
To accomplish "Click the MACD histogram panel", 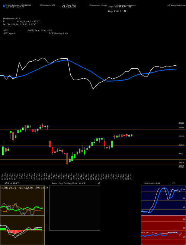I will (22, 230).
